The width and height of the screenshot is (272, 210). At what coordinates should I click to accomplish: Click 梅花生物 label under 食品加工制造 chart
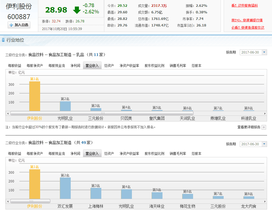(187, 206)
